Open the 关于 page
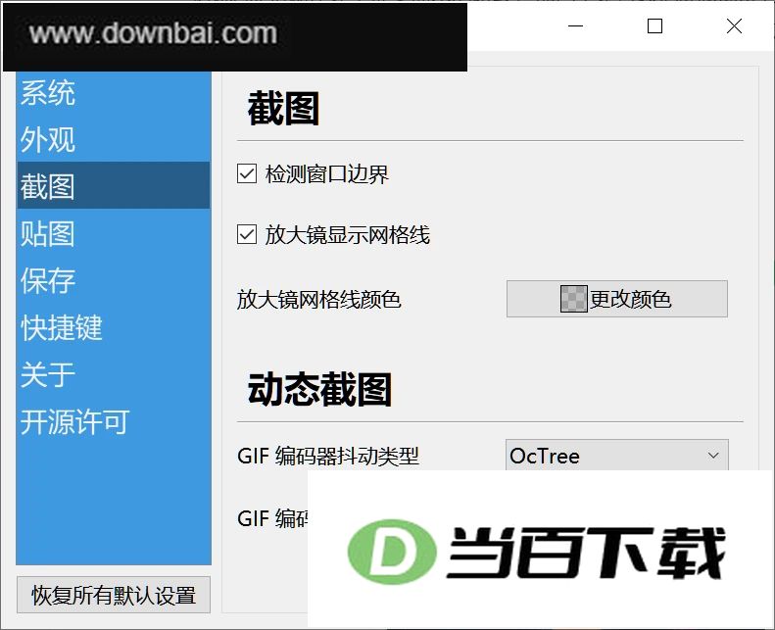Viewport: 775px width, 630px height. coord(114,373)
